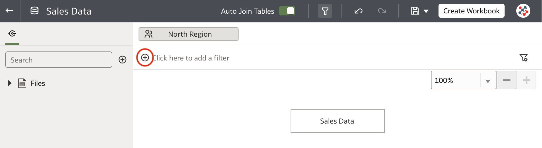Image resolution: width=542 pixels, height=148 pixels.
Task: Save the dataset with the disk icon
Action: coord(415,11)
